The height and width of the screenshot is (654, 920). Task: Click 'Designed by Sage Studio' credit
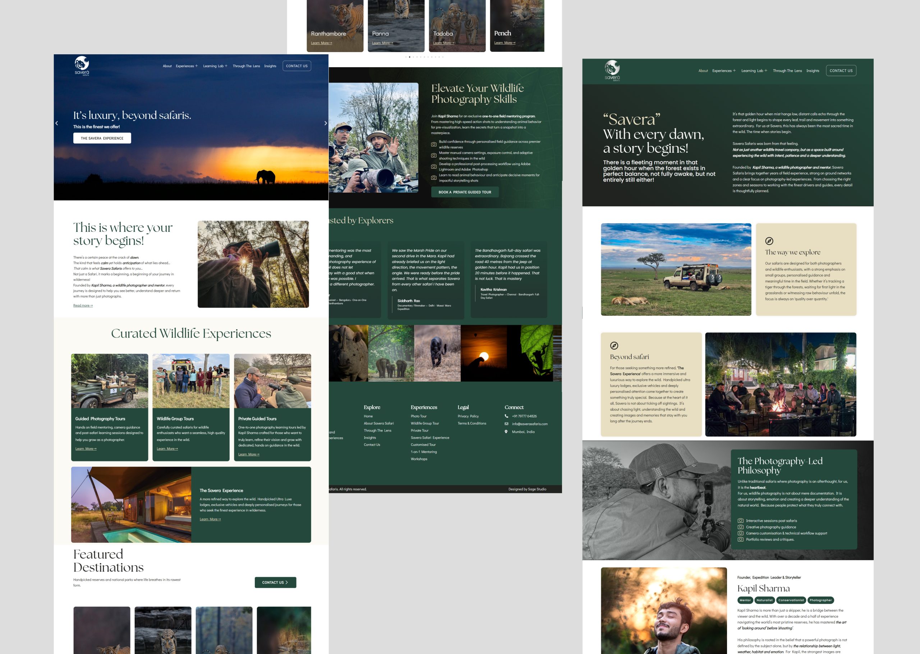(528, 489)
